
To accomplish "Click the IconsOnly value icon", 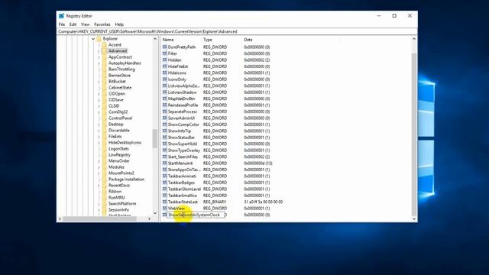I will pyautogui.click(x=165, y=79).
